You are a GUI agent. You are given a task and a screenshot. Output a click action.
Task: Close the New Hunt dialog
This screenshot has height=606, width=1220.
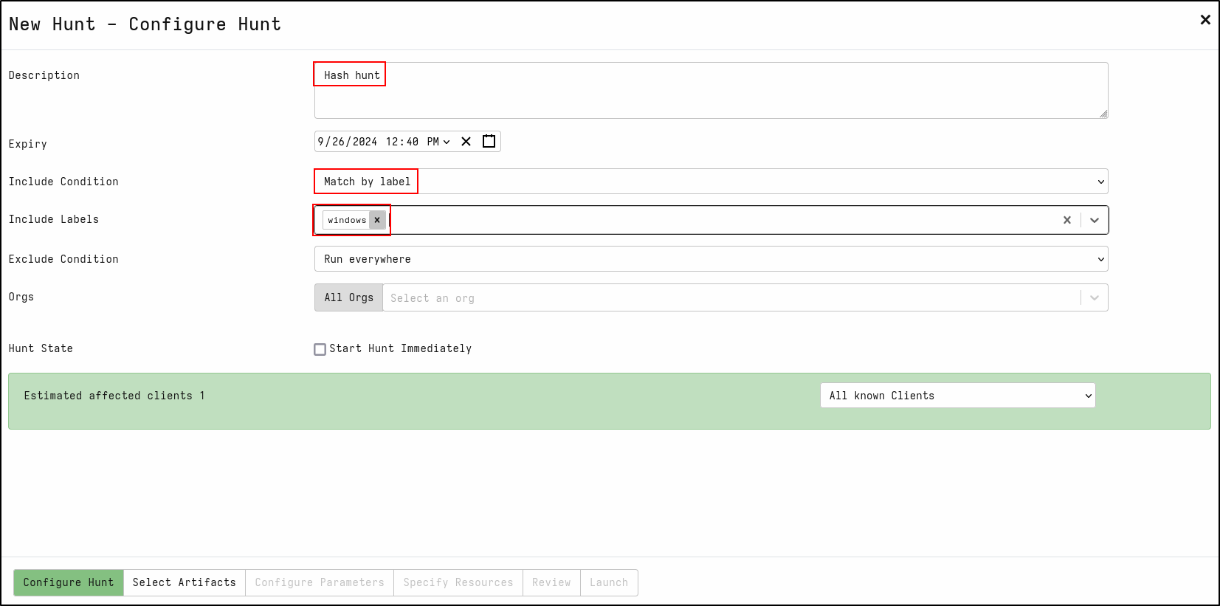[1205, 20]
